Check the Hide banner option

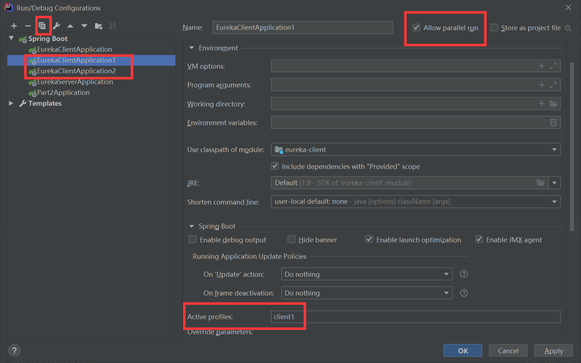(x=291, y=239)
